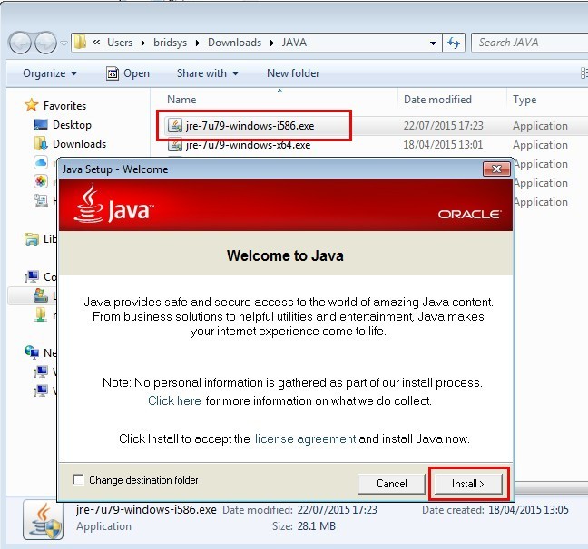The image size is (588, 549).
Task: Click the iCloud cloud icon in Favorites
Action: click(x=41, y=162)
